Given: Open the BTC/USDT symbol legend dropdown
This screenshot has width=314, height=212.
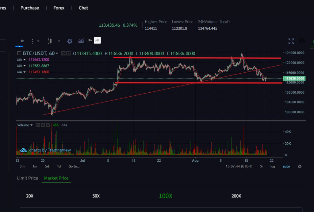Looking at the screenshot, I should (57, 53).
